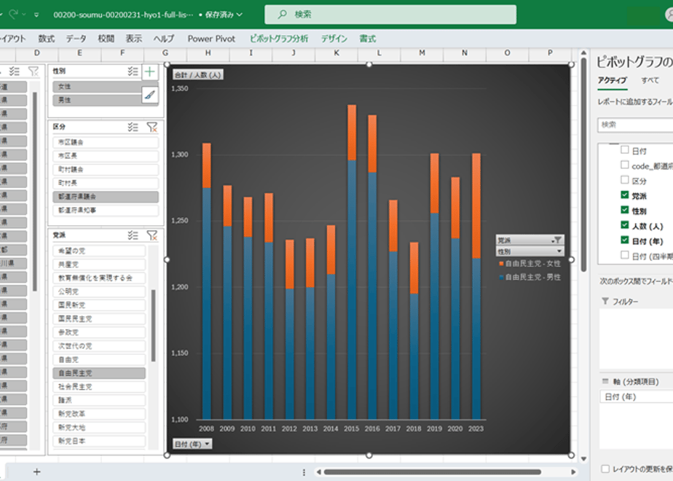Clear filter on the 党派 slicer
Image resolution: width=673 pixels, height=481 pixels.
coord(152,235)
